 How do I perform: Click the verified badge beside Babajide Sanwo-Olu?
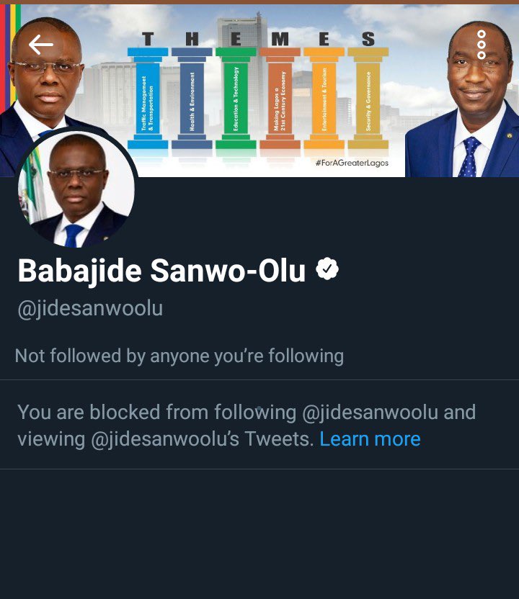(x=327, y=269)
